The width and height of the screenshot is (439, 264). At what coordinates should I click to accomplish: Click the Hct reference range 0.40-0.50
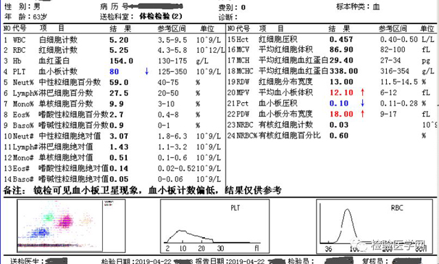tap(399, 40)
